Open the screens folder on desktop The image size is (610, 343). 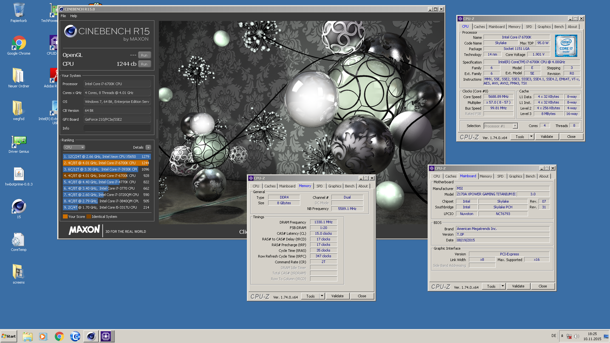click(x=19, y=274)
